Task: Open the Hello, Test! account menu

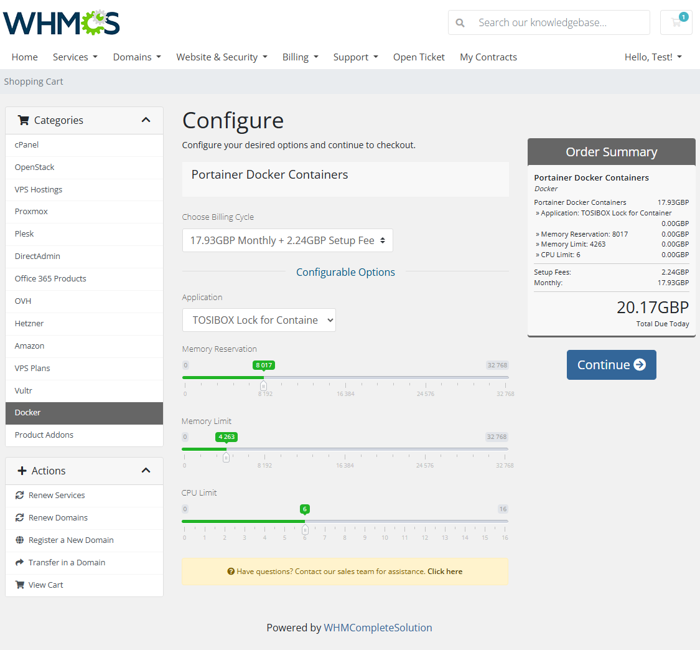Action: 653,57
